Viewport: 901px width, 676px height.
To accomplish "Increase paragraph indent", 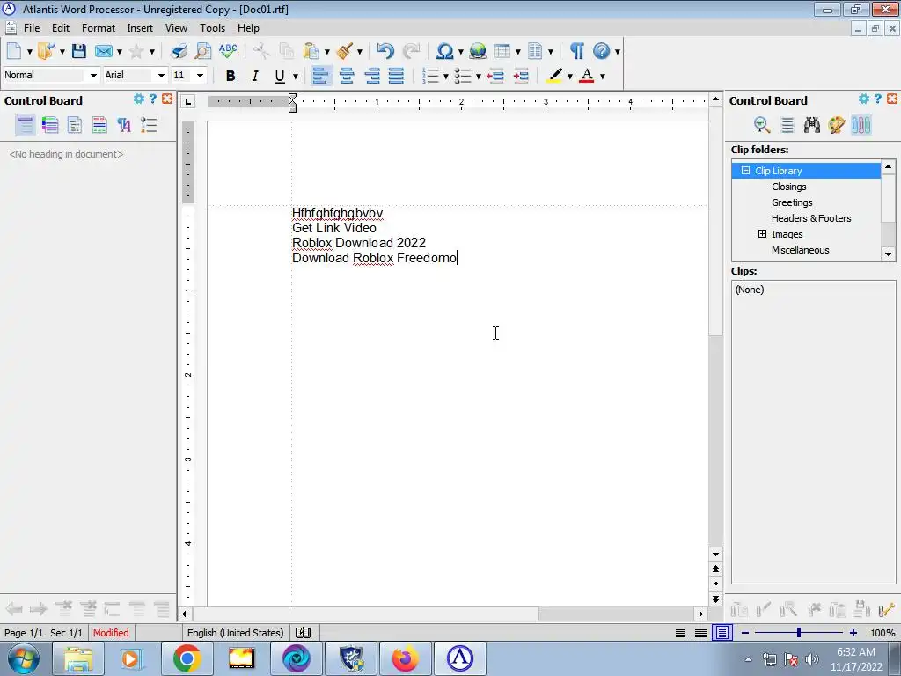I will (521, 76).
